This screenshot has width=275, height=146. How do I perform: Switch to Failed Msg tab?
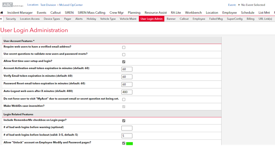click(x=216, y=19)
